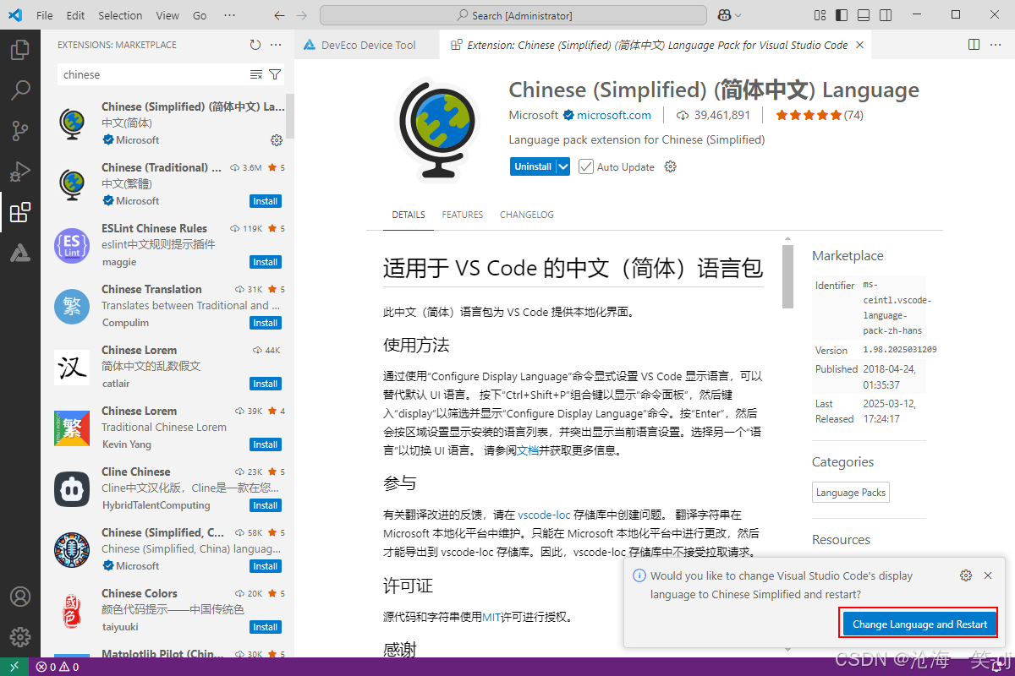The image size is (1015, 676).
Task: Switch to the CHANGELOG tab
Action: click(x=527, y=215)
